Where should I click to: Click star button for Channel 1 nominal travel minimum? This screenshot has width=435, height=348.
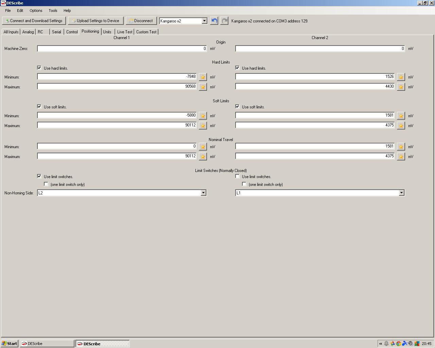[203, 147]
